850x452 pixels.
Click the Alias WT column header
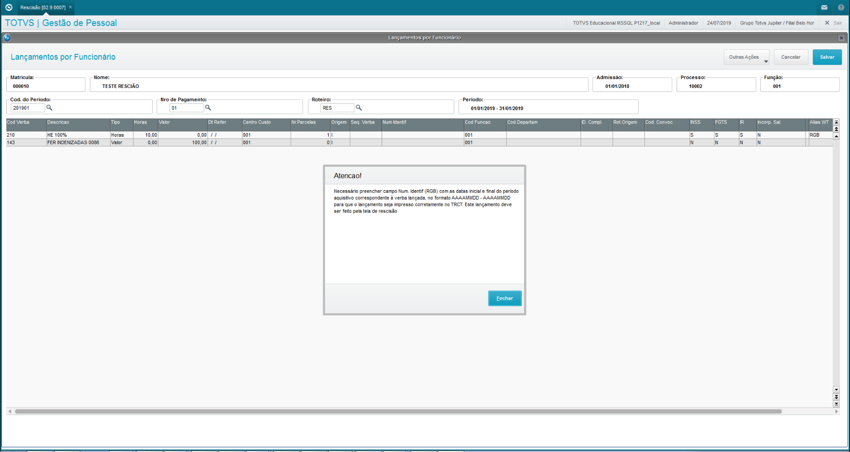point(820,125)
